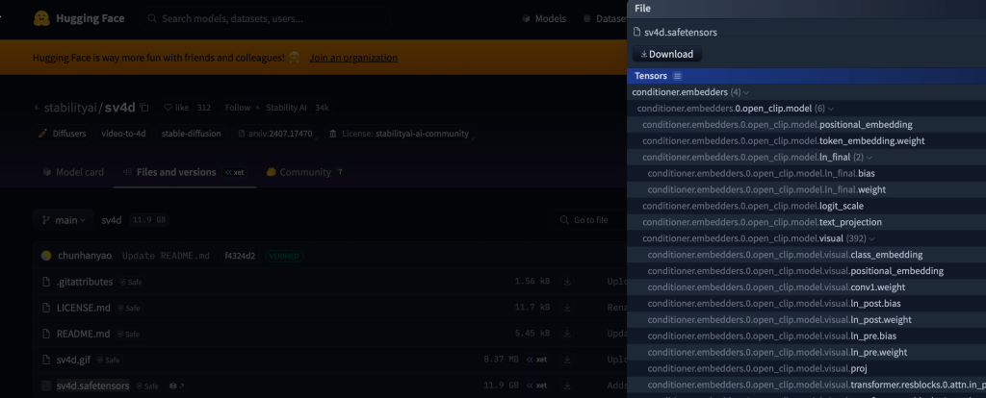This screenshot has height=398, width=986.
Task: Copy the sv4d model name
Action: pyautogui.click(x=144, y=108)
